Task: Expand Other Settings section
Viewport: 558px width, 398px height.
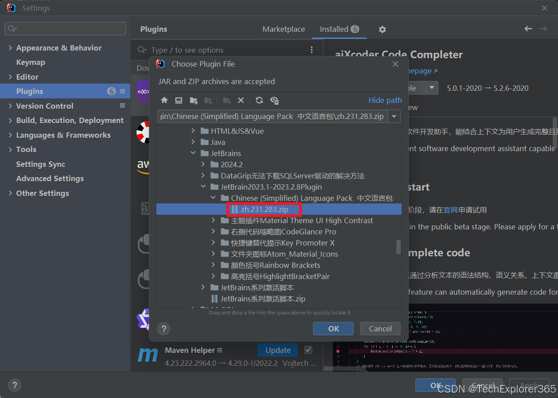Action: coord(10,193)
